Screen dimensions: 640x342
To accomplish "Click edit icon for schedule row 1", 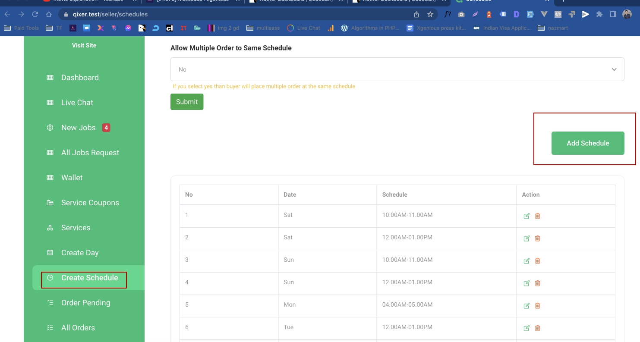I will tap(526, 216).
